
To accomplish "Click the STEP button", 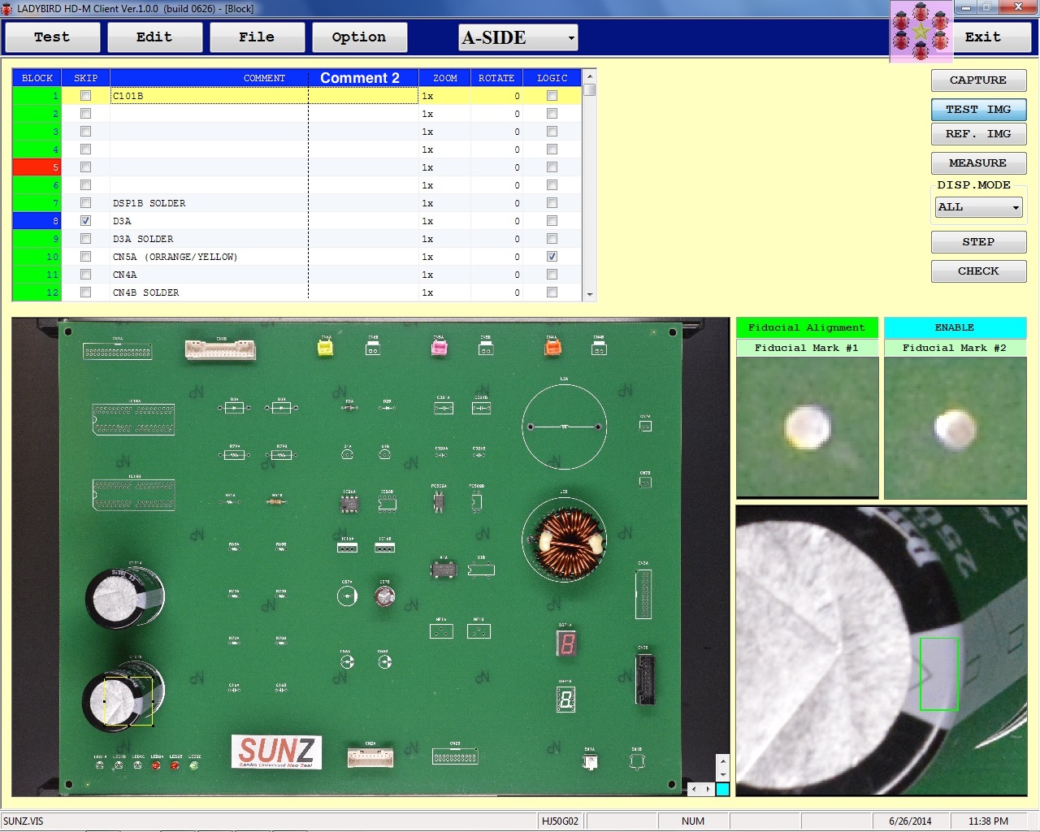I will click(978, 242).
